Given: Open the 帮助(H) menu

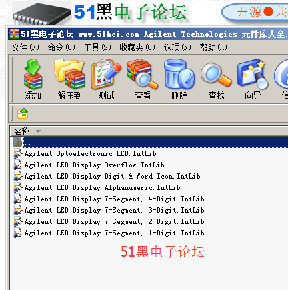Looking at the screenshot, I should point(213,47).
